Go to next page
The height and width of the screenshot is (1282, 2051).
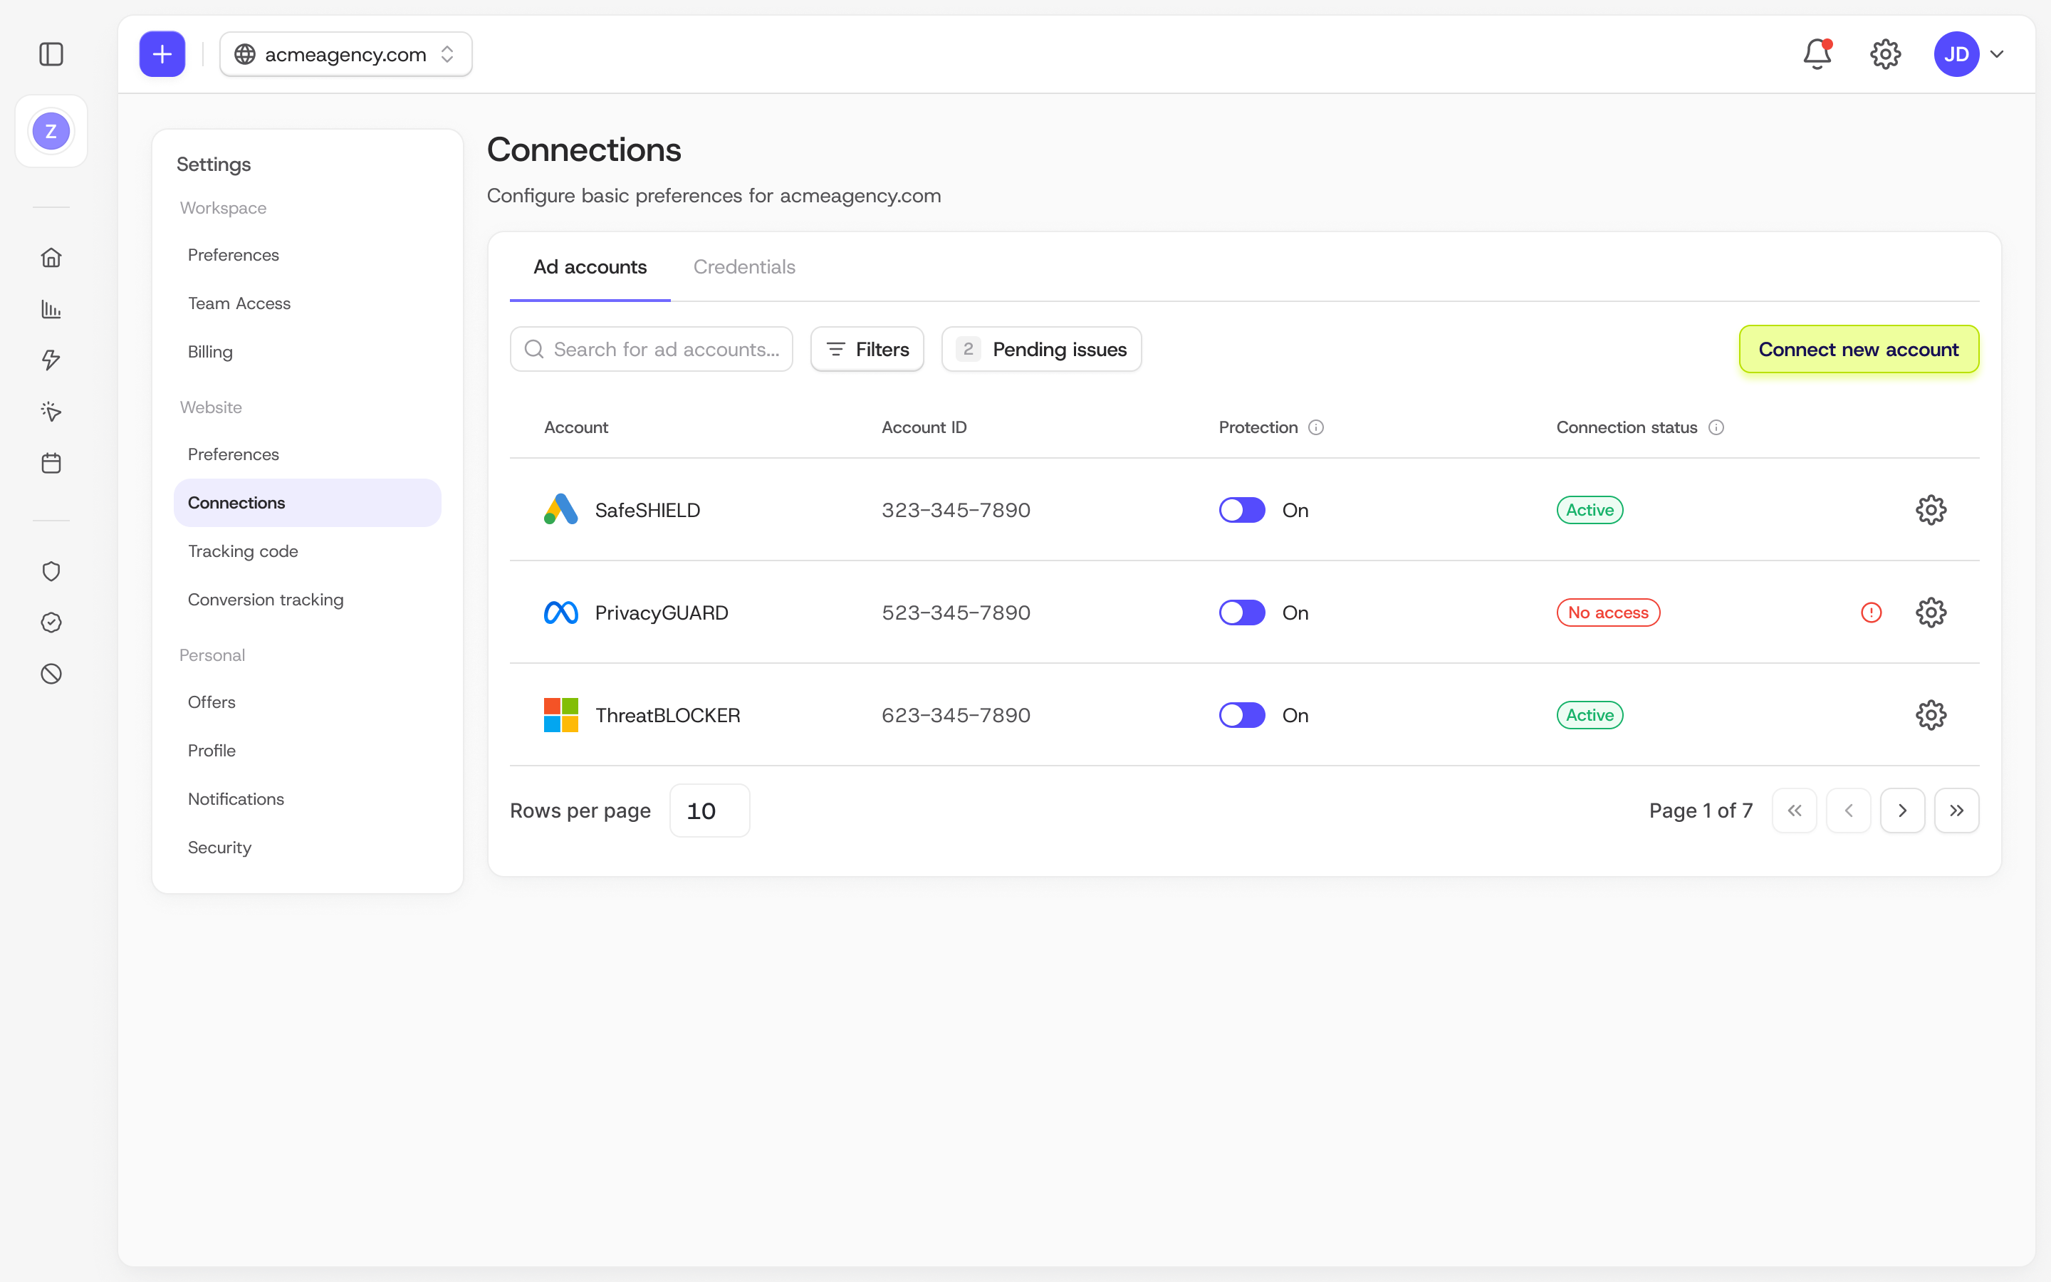point(1902,811)
